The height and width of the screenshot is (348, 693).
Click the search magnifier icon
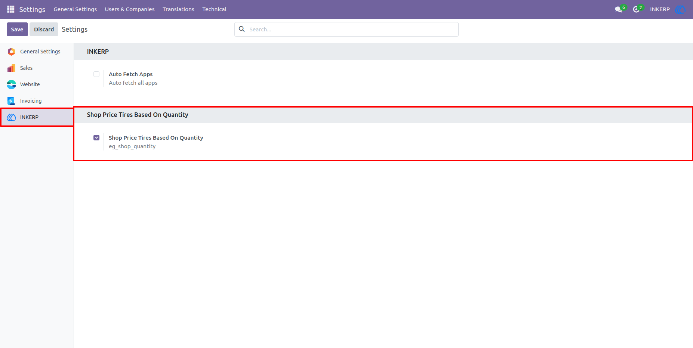[242, 29]
